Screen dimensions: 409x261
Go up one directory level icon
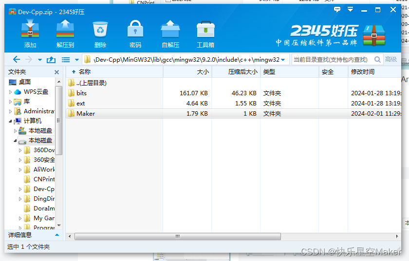click(x=51, y=60)
